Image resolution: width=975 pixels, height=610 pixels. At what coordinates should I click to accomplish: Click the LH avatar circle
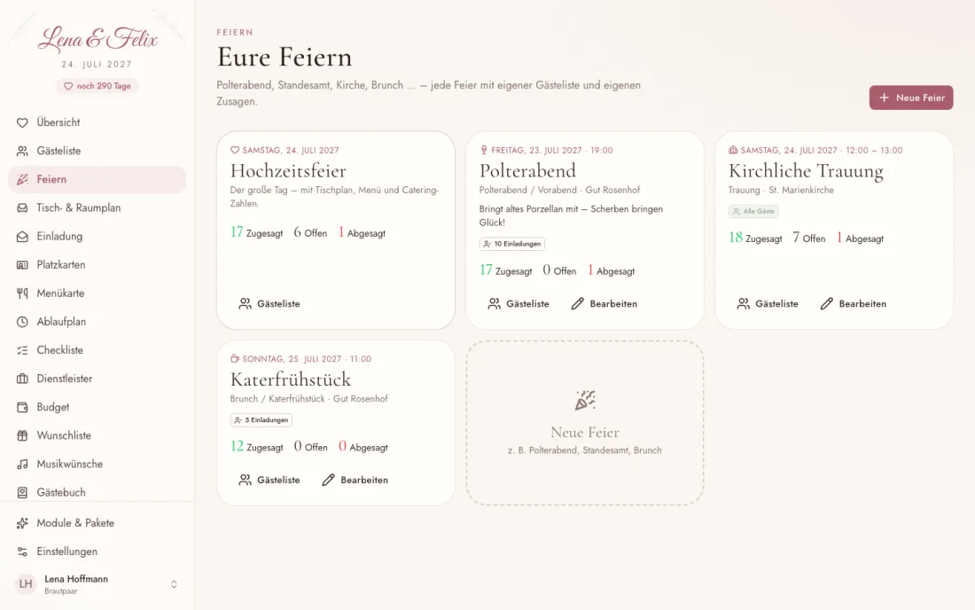pyautogui.click(x=26, y=584)
